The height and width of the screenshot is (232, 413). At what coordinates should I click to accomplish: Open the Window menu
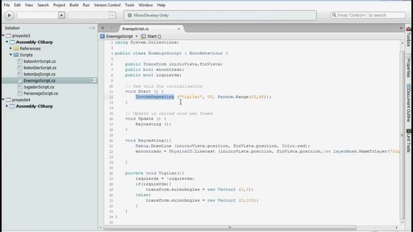(146, 5)
